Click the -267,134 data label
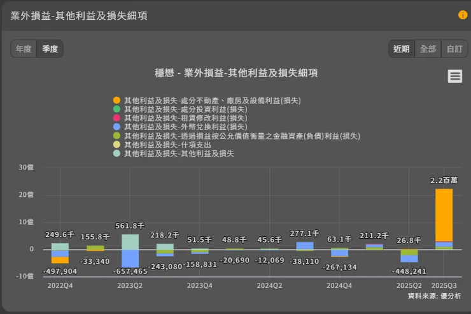 click(x=339, y=267)
